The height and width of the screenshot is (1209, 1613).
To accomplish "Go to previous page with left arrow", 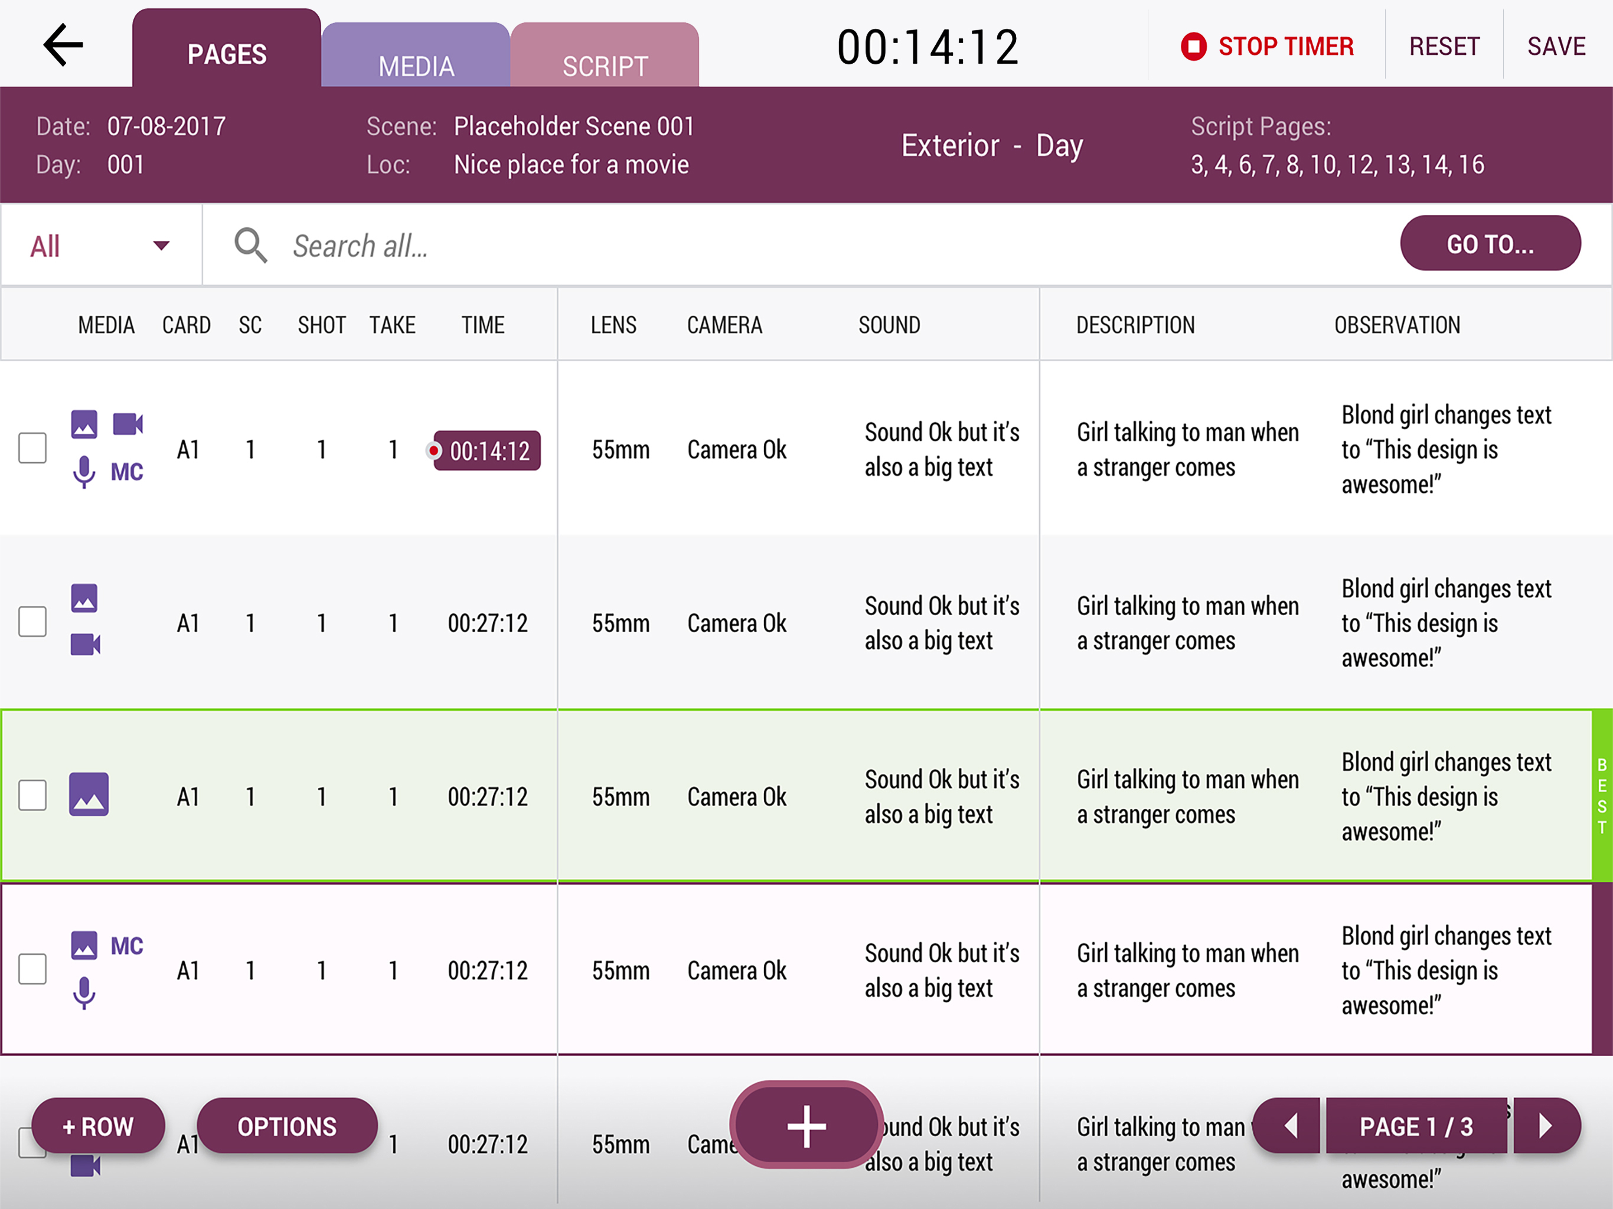I will tap(1290, 1126).
